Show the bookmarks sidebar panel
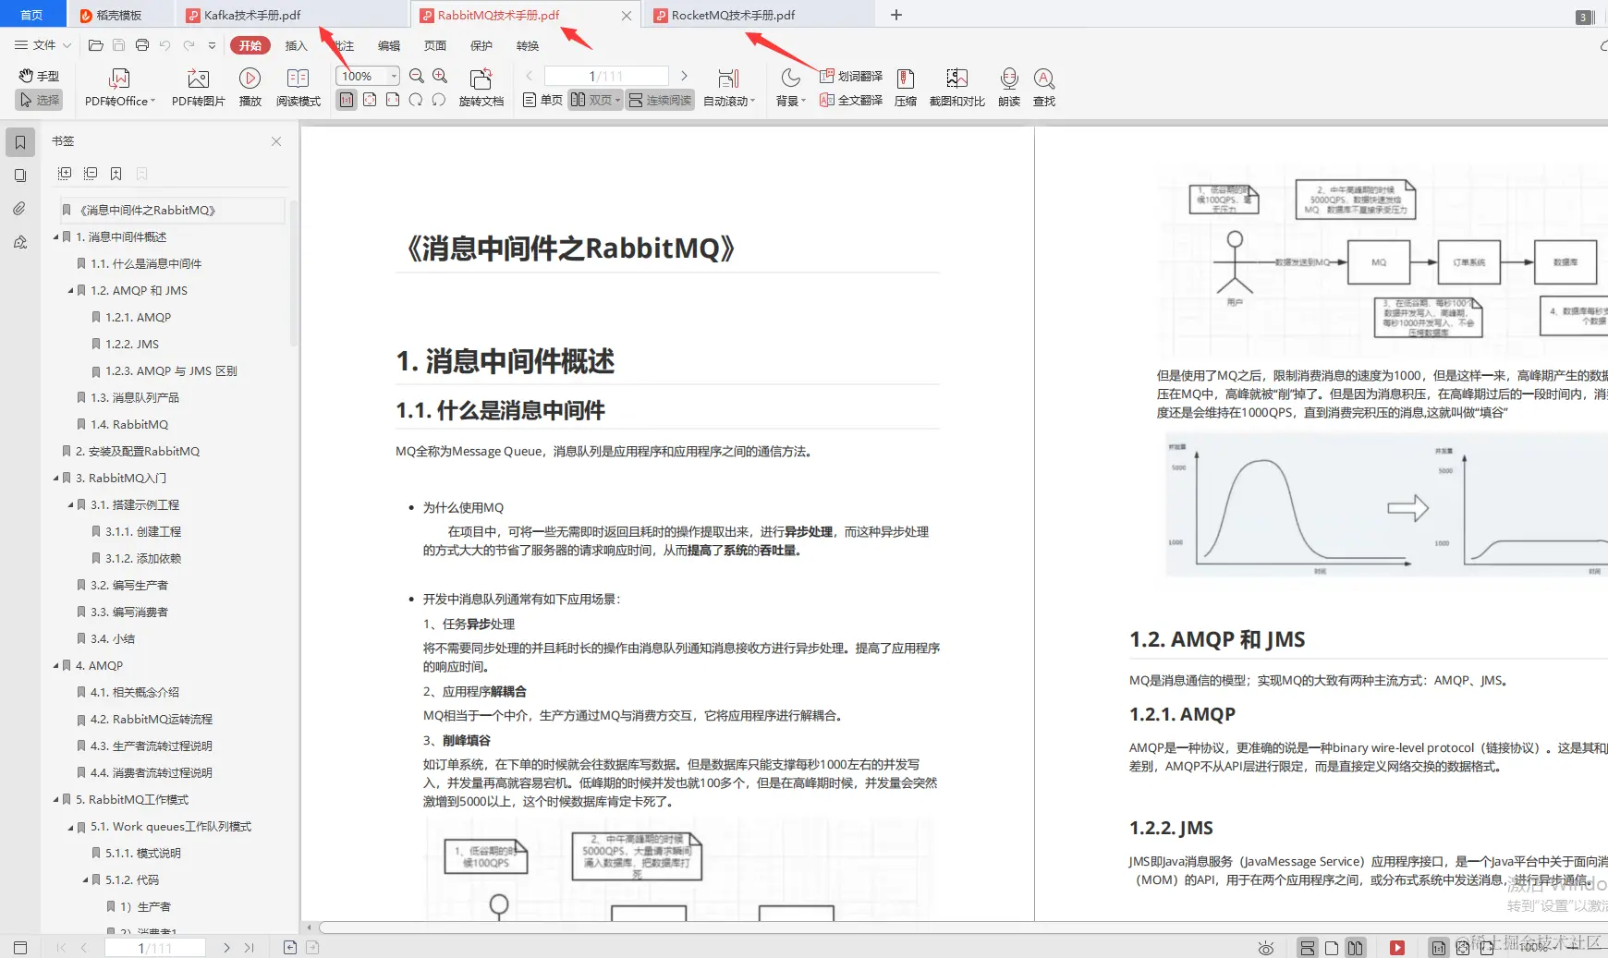 tap(20, 142)
